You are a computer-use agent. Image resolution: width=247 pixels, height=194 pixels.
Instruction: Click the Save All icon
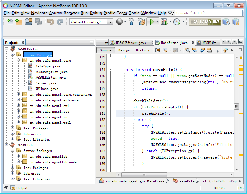38,22
